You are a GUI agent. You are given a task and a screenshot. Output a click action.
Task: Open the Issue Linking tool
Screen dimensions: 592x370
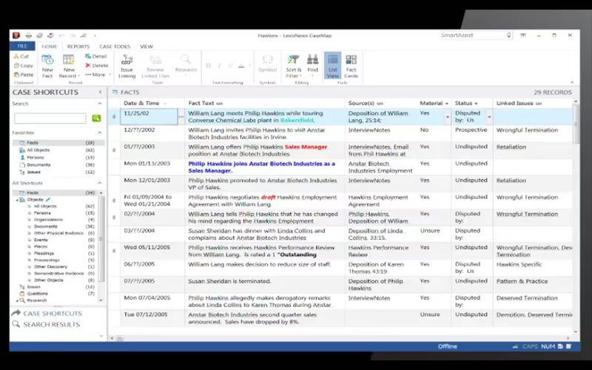(127, 66)
